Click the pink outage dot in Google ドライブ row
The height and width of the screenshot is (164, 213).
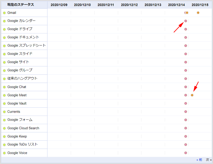click(x=186, y=29)
